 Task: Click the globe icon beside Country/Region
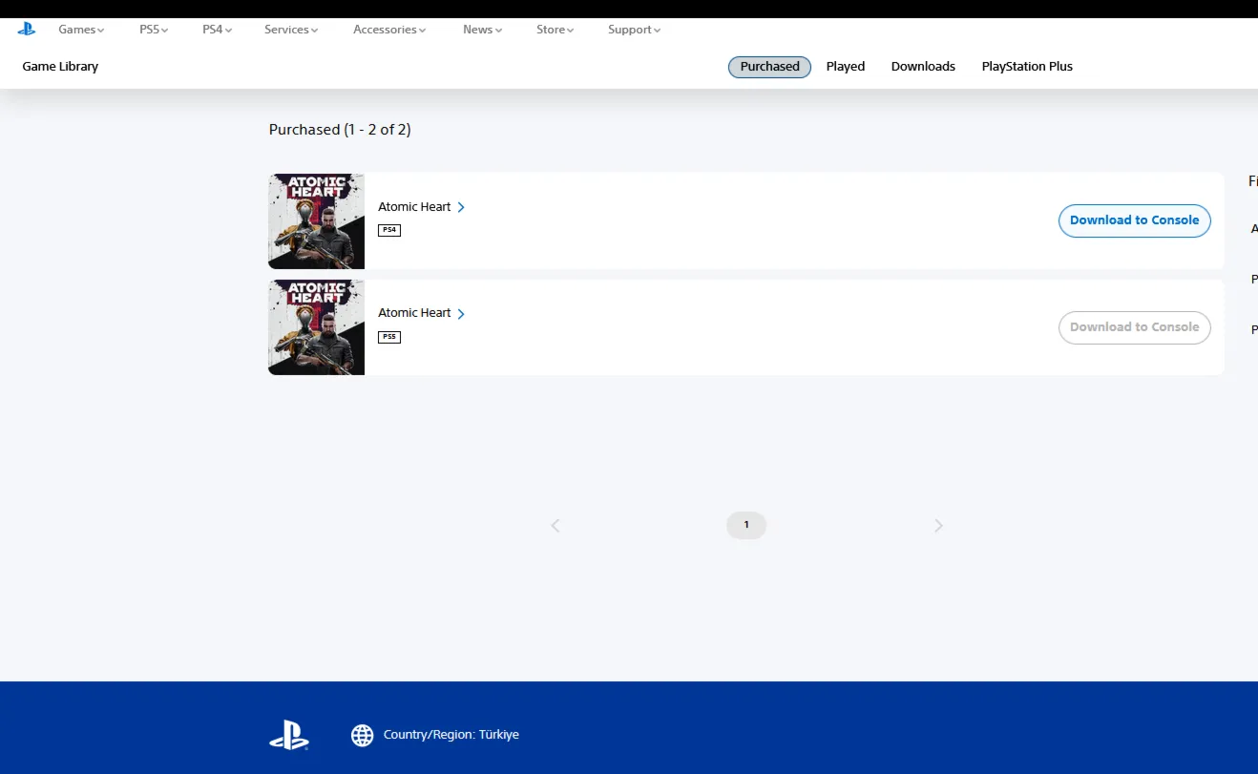pyautogui.click(x=363, y=735)
